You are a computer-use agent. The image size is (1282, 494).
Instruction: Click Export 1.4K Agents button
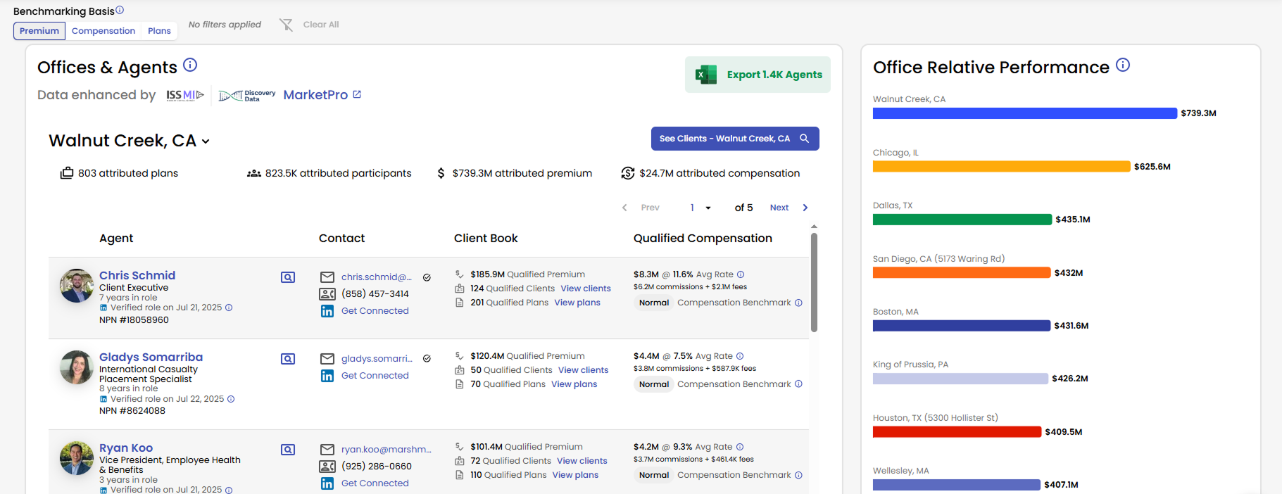(758, 75)
